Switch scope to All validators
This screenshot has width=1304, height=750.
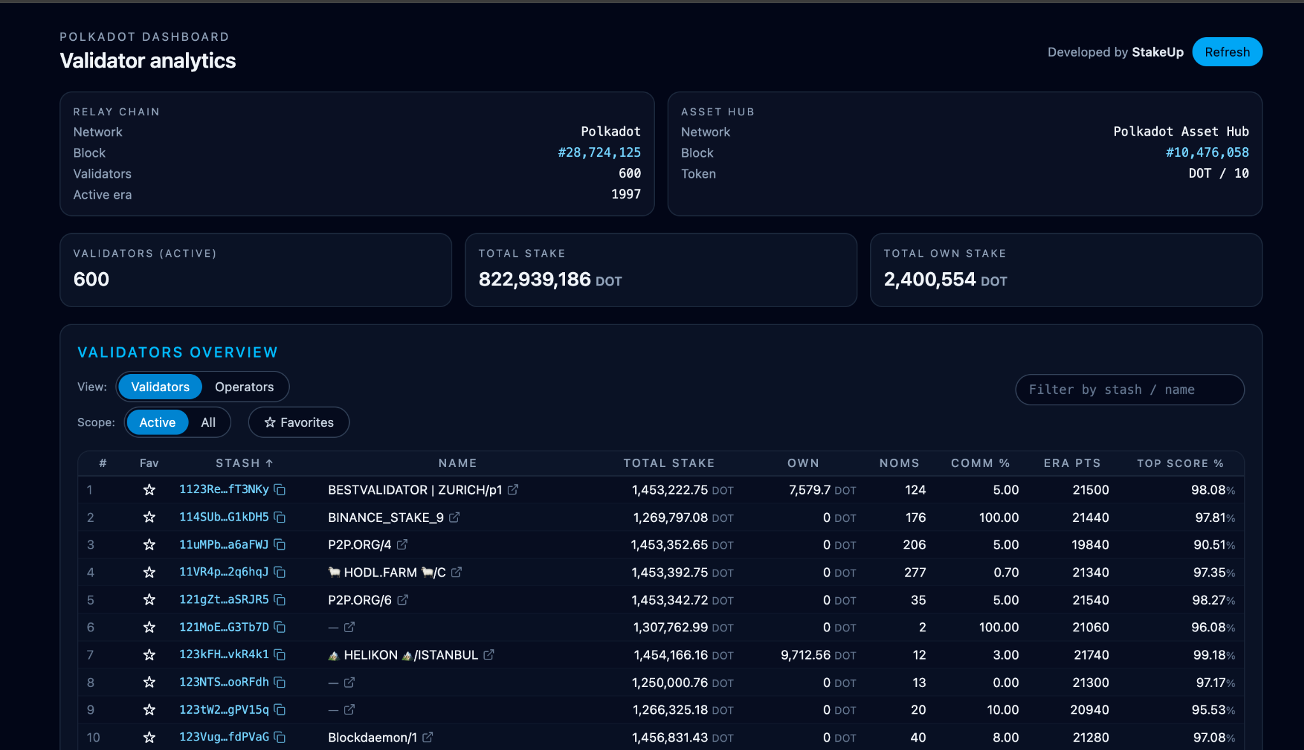pyautogui.click(x=208, y=422)
